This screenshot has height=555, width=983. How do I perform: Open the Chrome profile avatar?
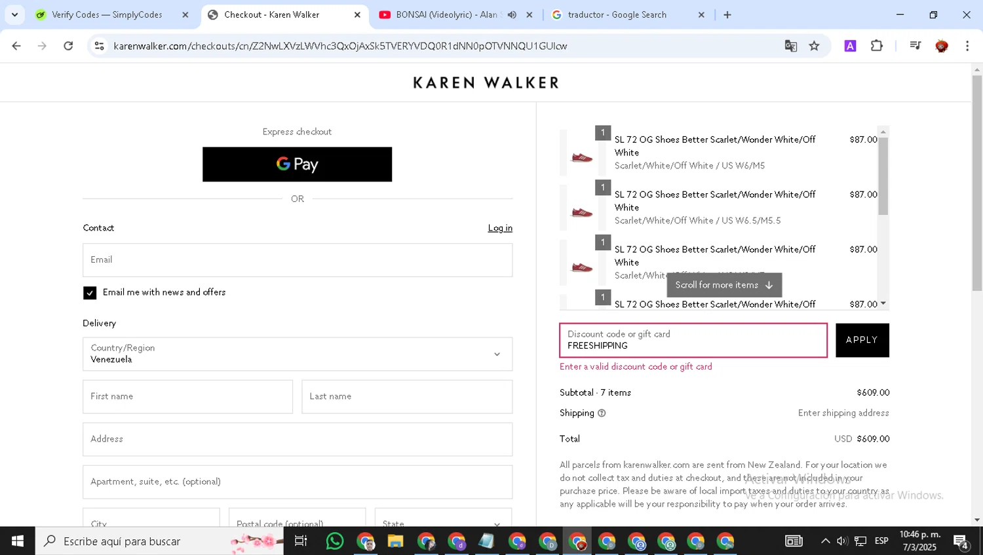(942, 46)
